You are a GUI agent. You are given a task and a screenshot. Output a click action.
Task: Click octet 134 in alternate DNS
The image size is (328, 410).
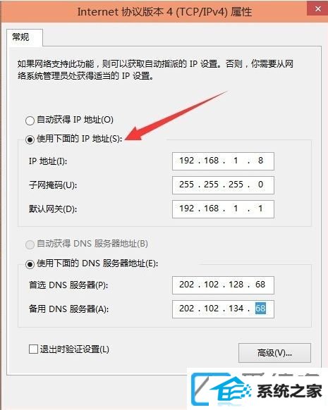236,309
